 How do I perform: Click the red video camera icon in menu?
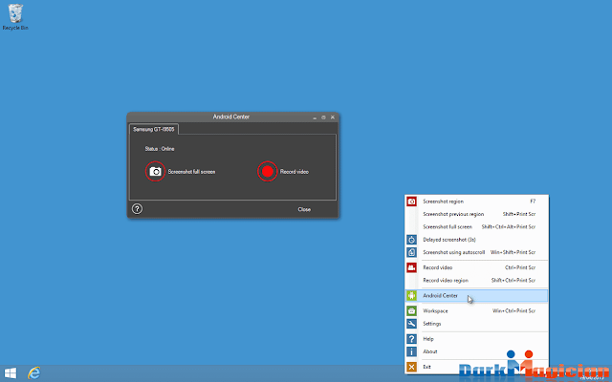[x=411, y=267]
